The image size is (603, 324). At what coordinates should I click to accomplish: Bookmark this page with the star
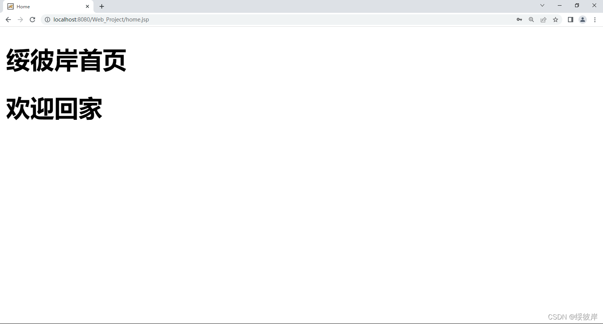[556, 20]
